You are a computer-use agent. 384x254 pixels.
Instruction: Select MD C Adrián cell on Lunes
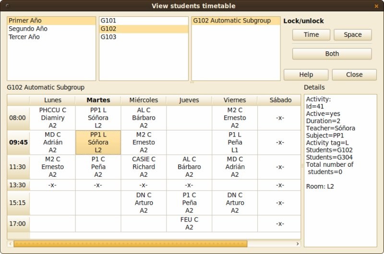click(x=52, y=142)
